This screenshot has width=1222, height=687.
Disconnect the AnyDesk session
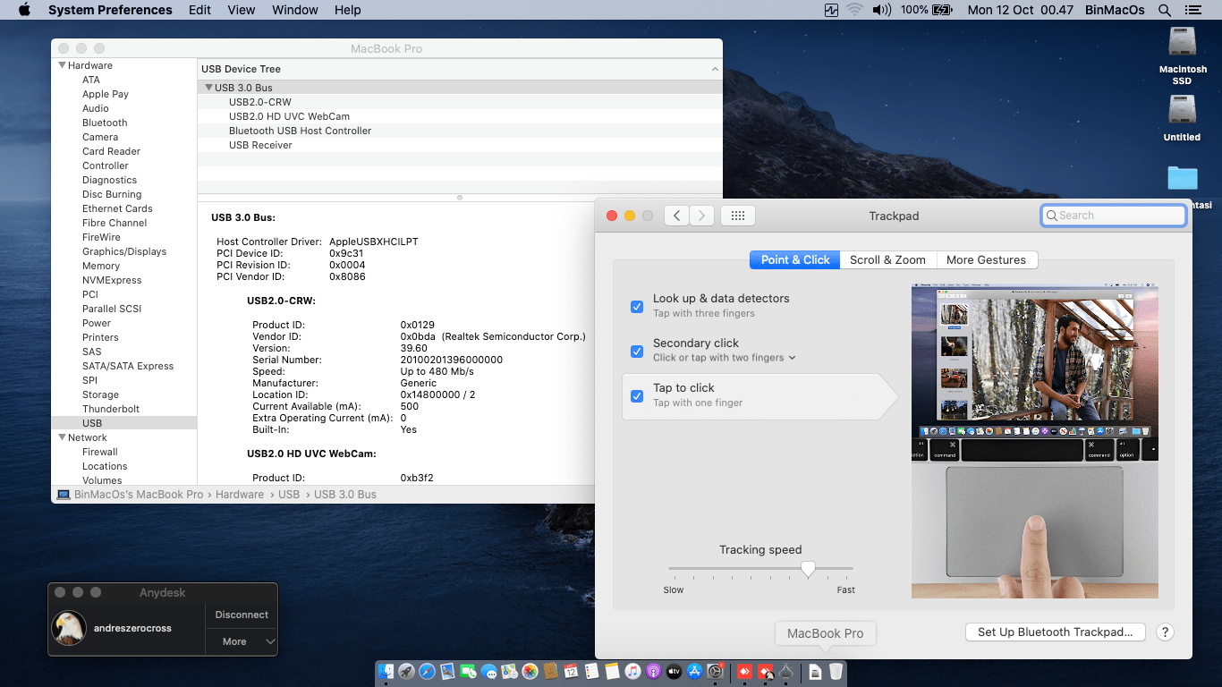tap(242, 615)
